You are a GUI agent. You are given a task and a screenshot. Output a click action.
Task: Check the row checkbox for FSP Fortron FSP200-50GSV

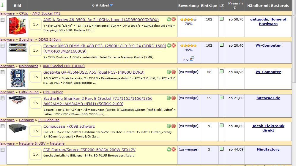[x=2, y=150]
